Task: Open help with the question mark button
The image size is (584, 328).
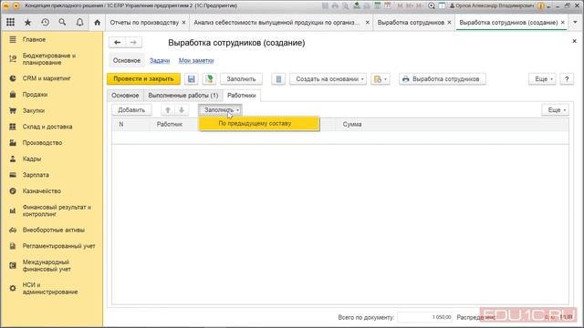Action: pos(567,79)
